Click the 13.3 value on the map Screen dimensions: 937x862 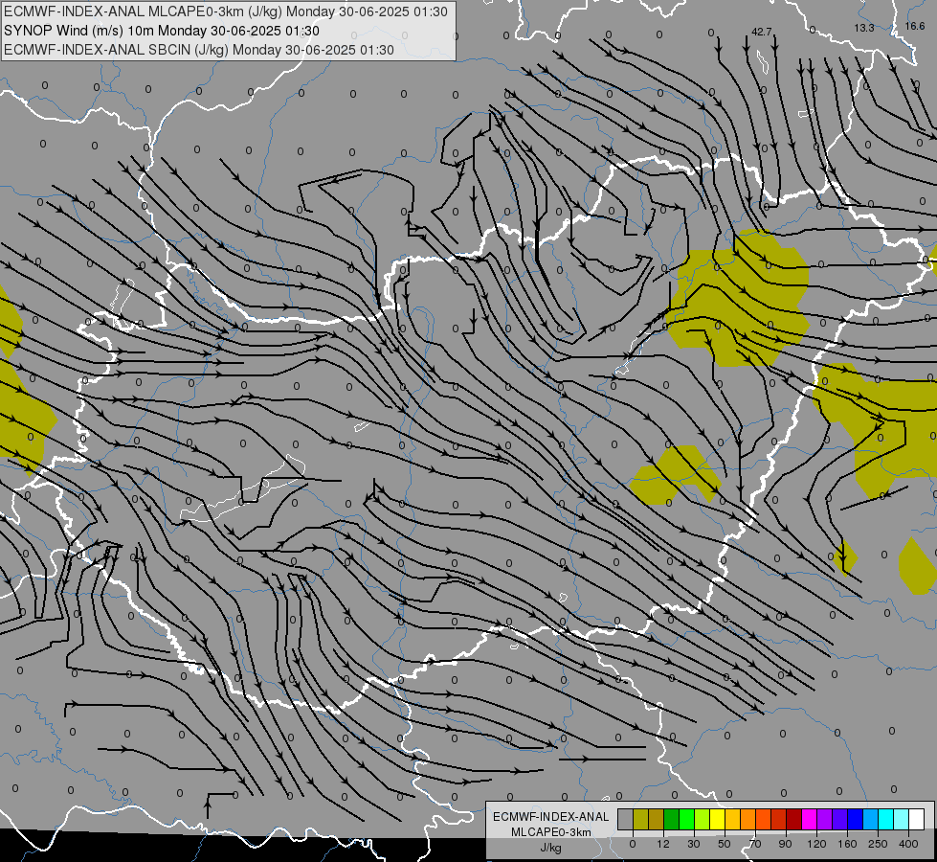864,28
